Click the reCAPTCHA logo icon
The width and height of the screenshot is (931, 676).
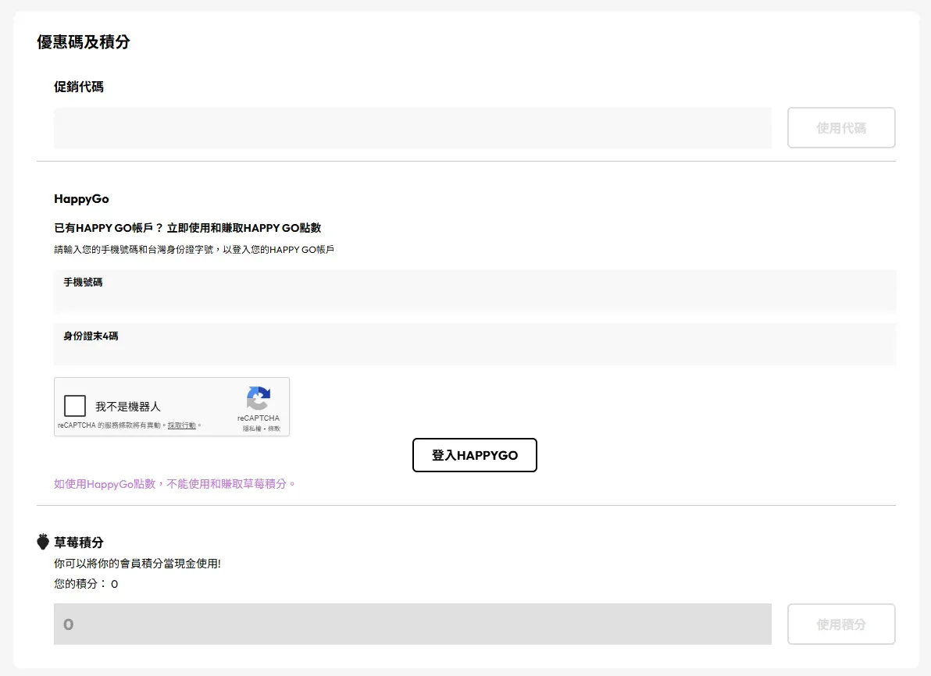point(259,398)
